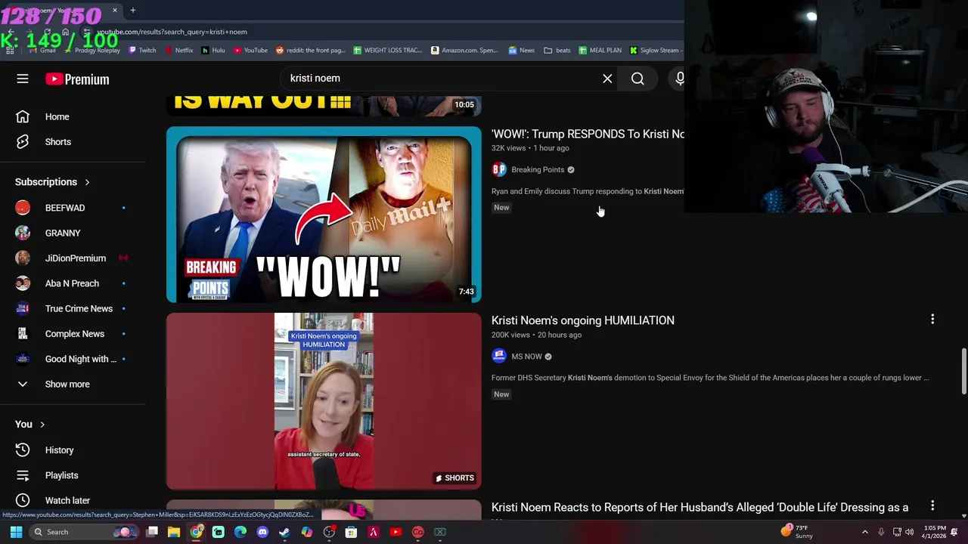Open the Hulu bookmark
Image resolution: width=968 pixels, height=544 pixels.
pos(213,51)
